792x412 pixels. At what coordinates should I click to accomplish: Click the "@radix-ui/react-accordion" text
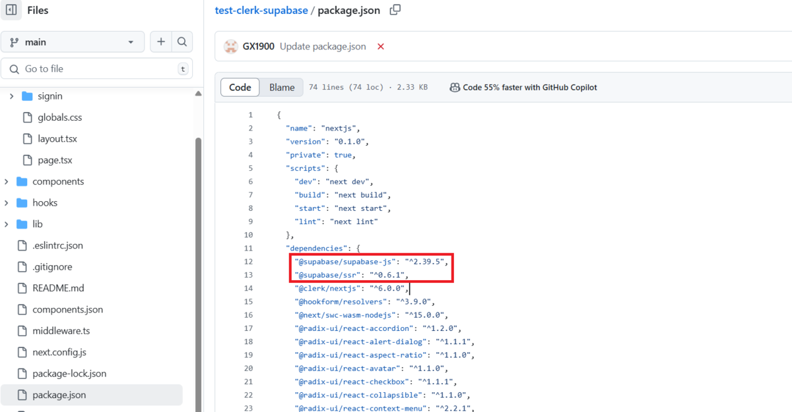pos(353,328)
